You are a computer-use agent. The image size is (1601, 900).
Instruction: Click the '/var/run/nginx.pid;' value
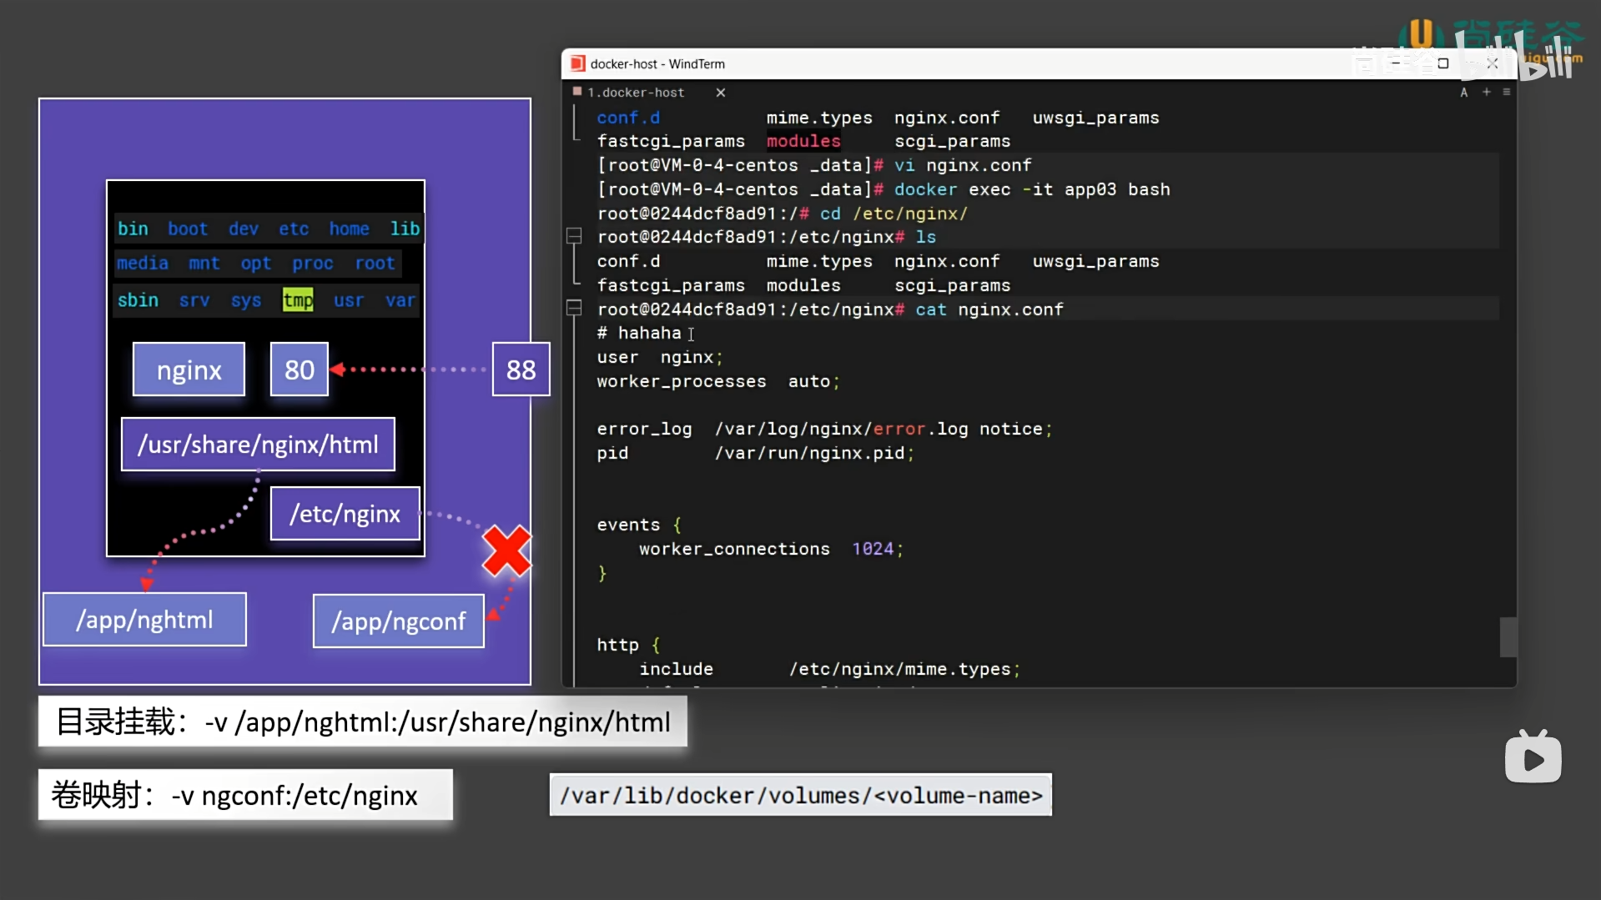(814, 453)
